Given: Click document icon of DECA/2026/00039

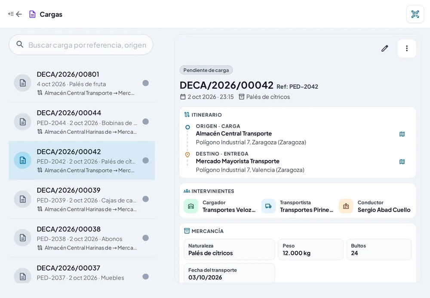Looking at the screenshot, I should (x=23, y=199).
